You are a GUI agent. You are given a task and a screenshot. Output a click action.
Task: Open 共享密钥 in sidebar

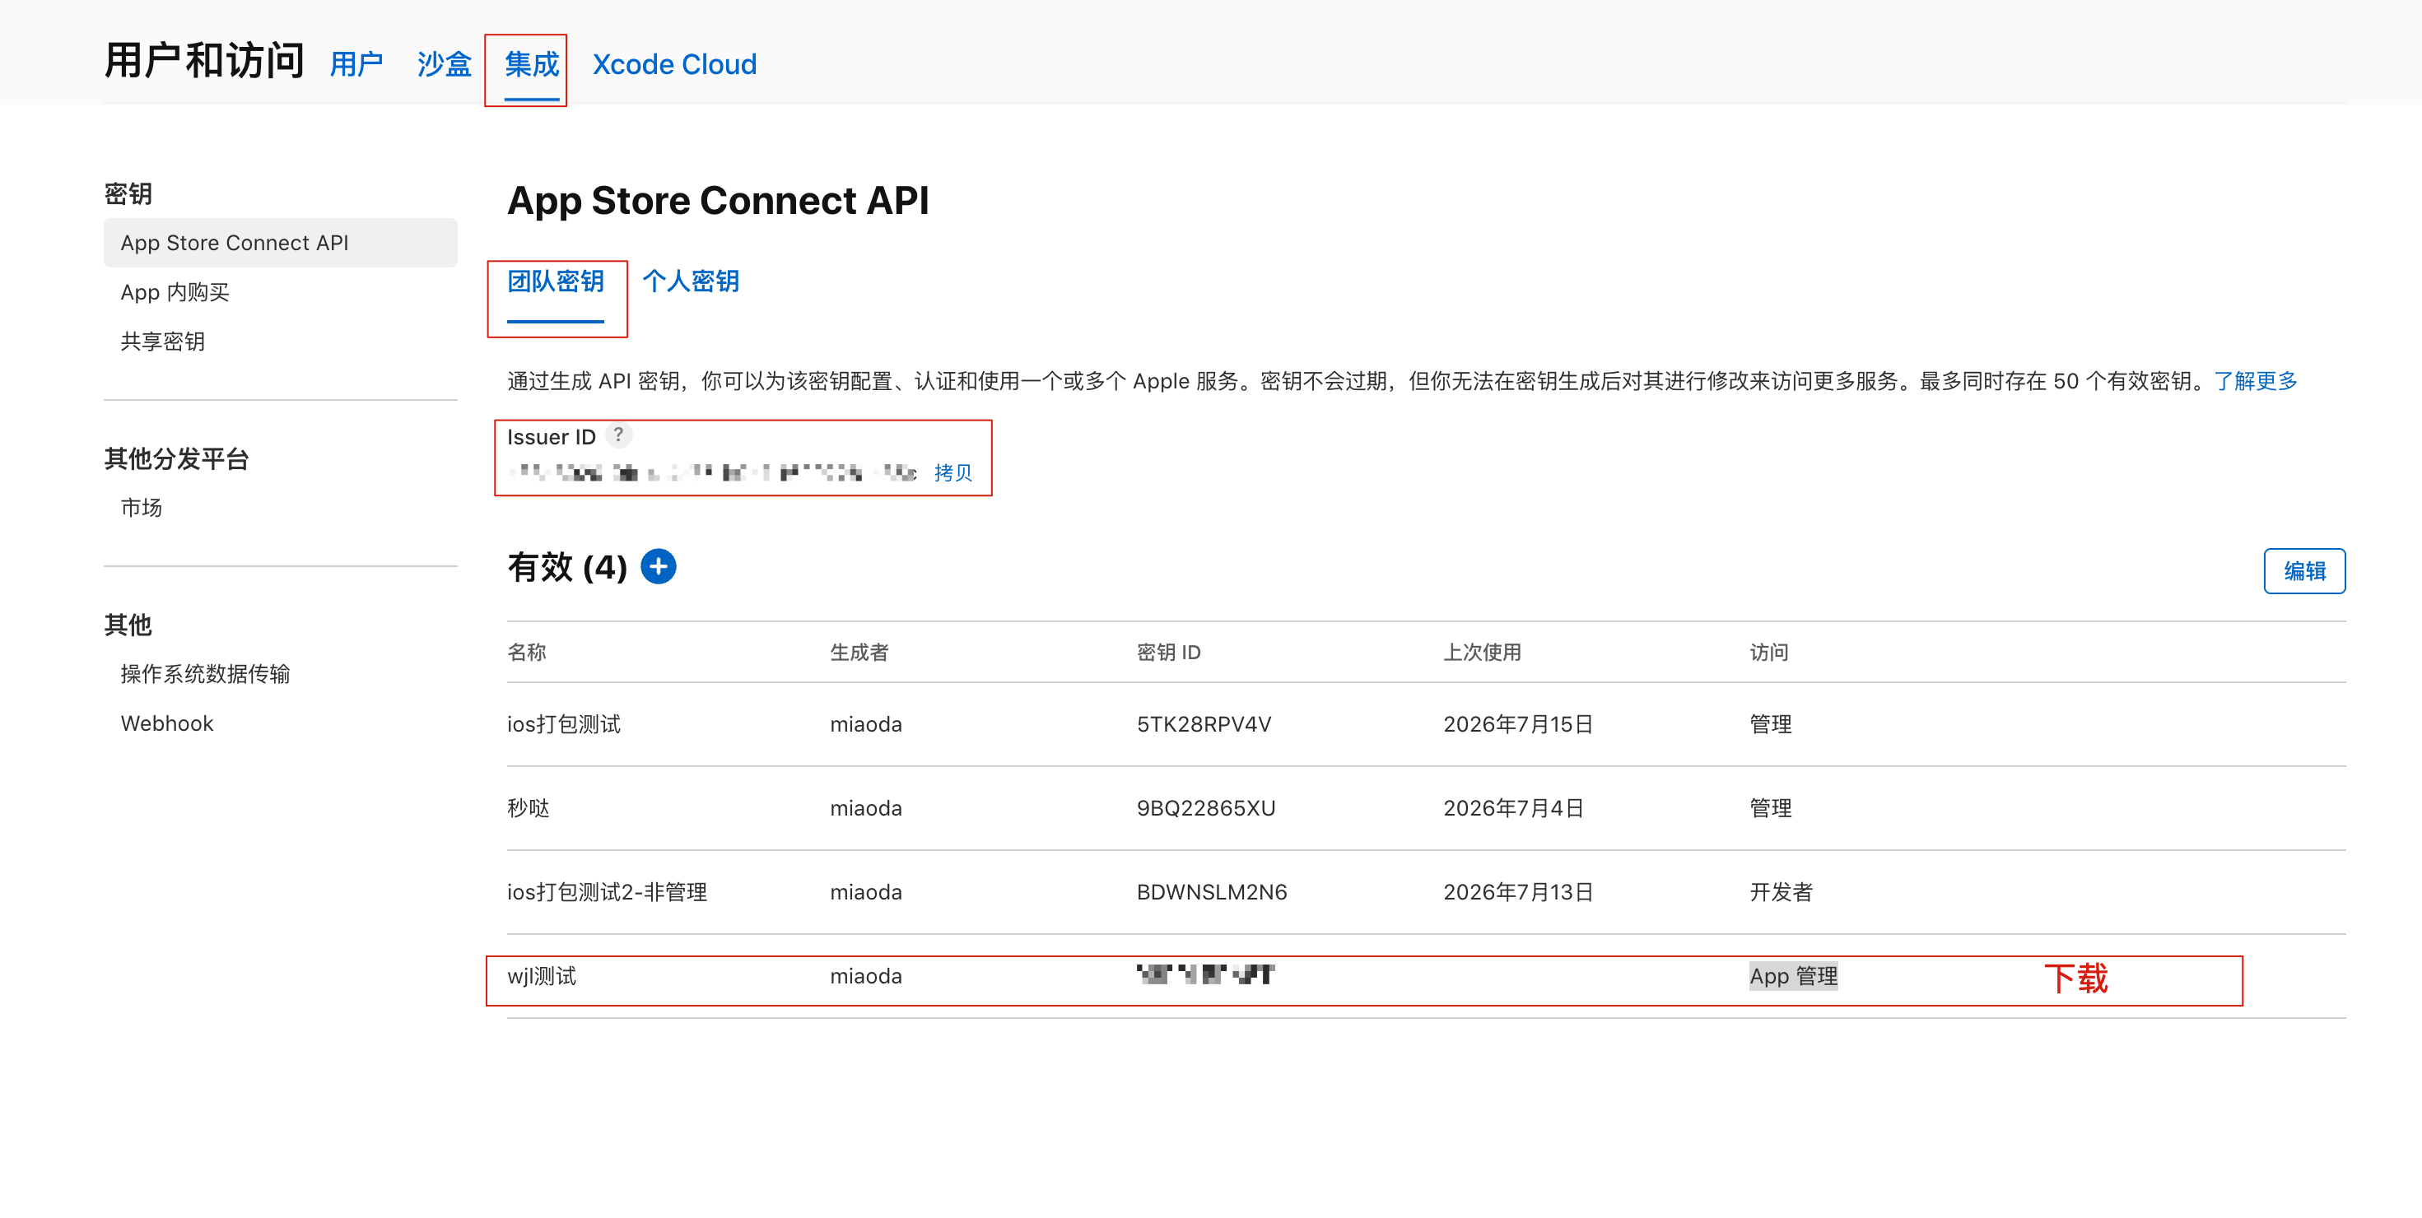163,342
